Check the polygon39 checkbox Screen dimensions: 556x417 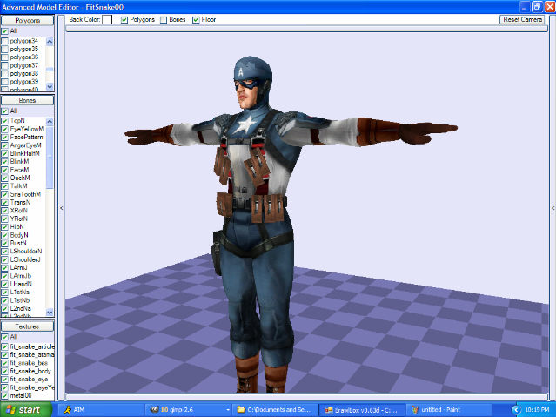4,82
